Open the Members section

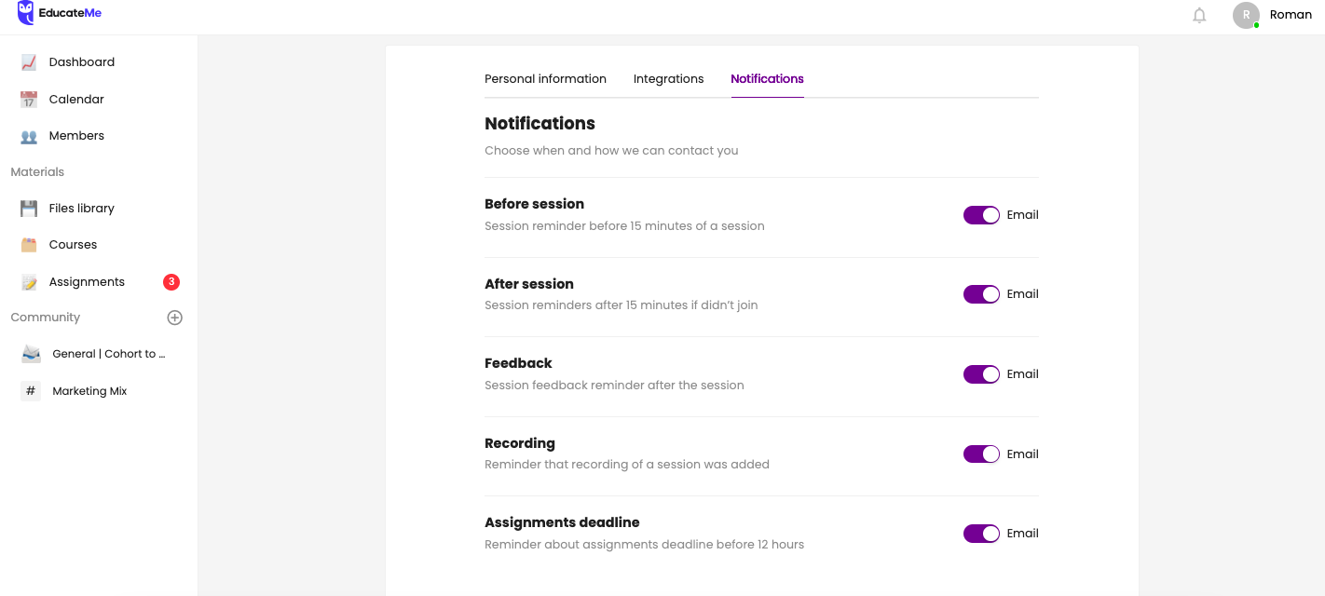click(77, 135)
